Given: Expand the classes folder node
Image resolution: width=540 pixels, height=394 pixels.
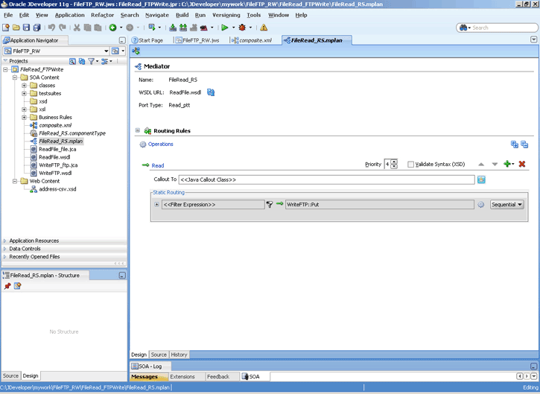Looking at the screenshot, I should pos(24,86).
